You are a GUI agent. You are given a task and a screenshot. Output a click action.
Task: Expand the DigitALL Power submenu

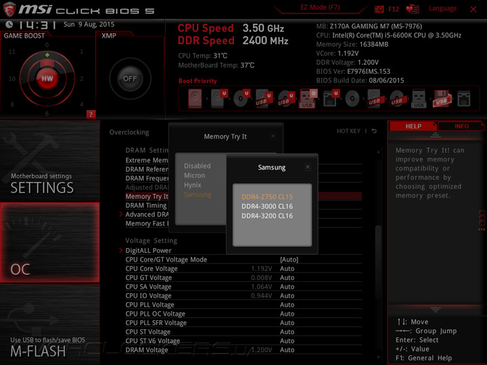[148, 250]
